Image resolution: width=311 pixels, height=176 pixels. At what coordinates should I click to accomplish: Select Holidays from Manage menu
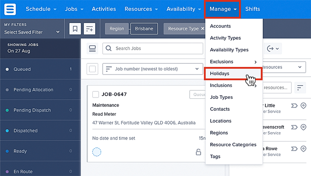(x=233, y=74)
